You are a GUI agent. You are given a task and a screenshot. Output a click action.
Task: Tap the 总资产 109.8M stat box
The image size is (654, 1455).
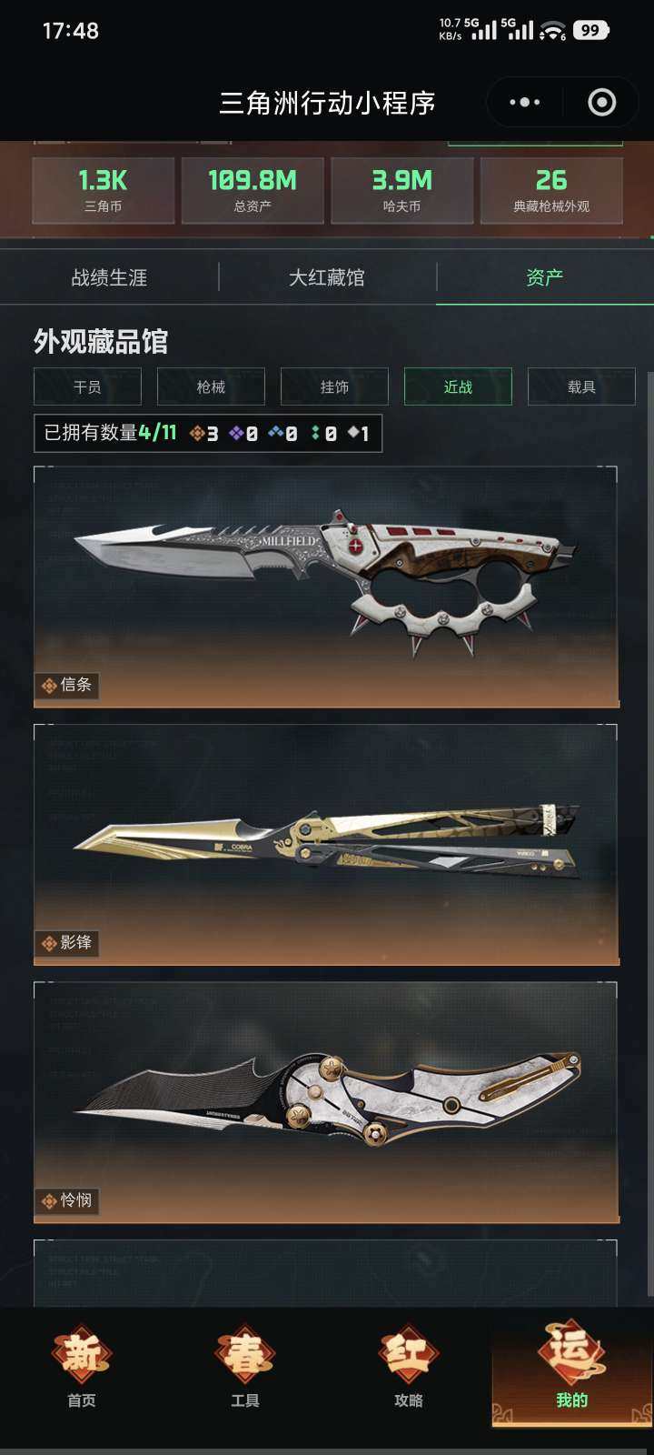pos(253,190)
